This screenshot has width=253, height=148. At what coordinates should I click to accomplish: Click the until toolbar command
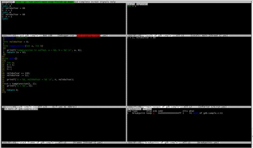37,2
